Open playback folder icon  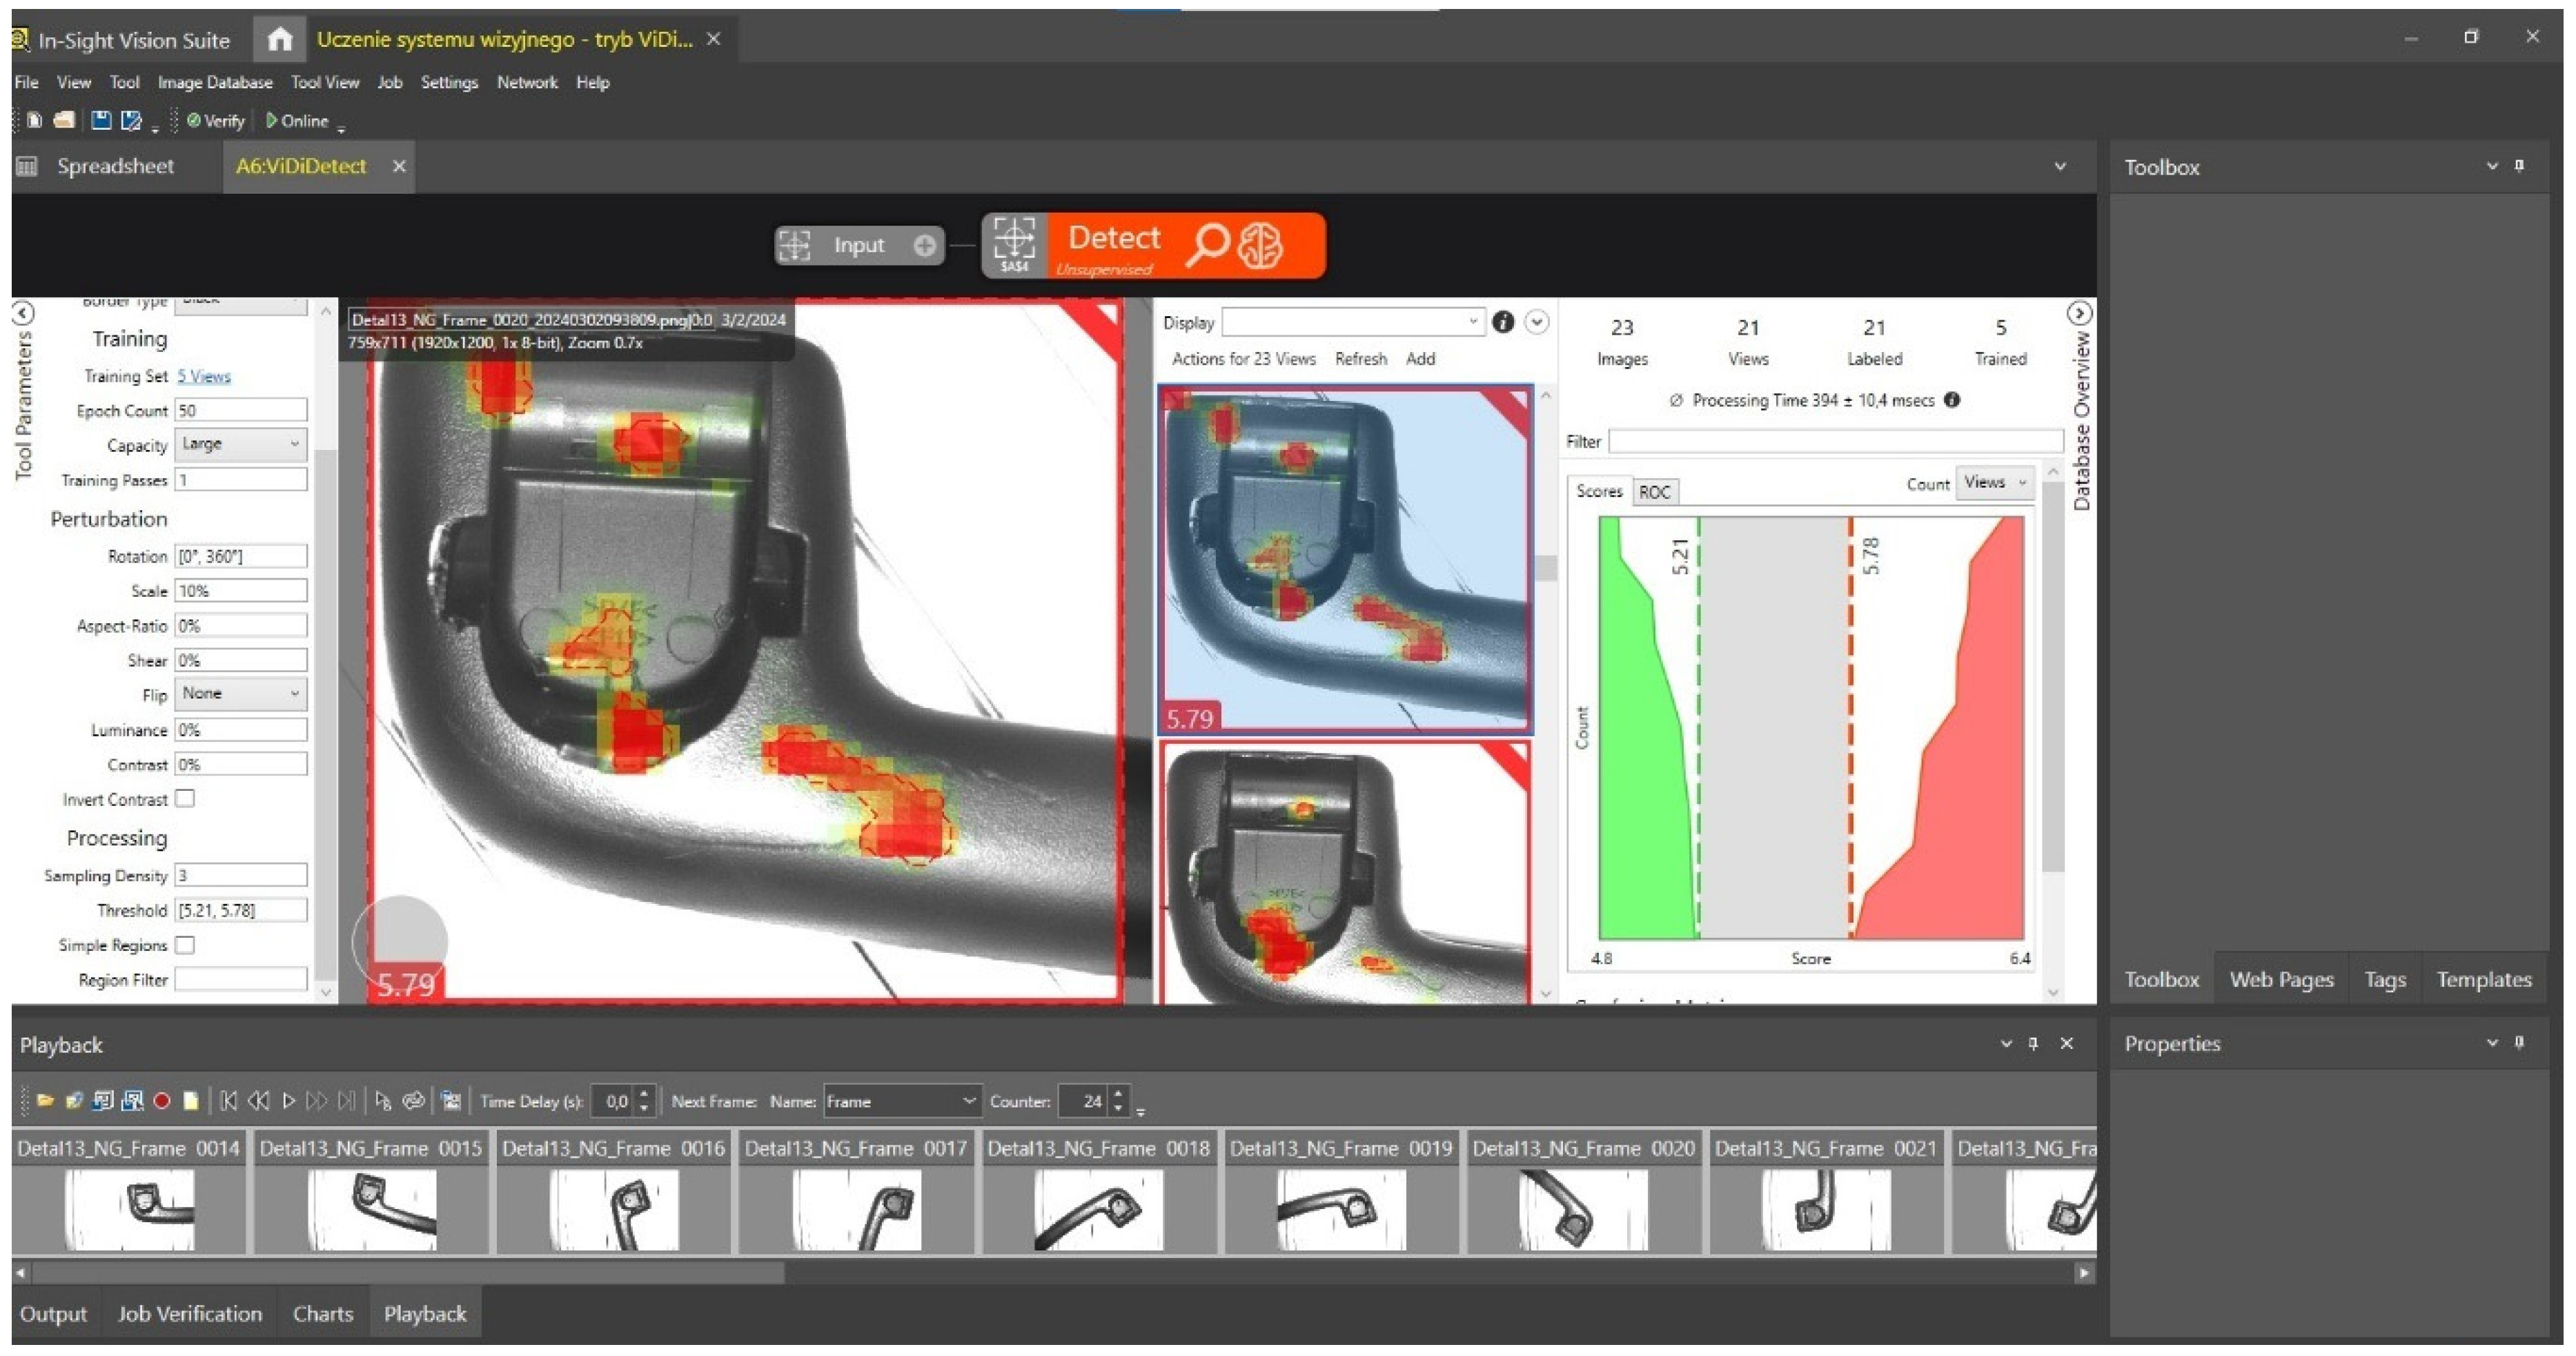tap(45, 1101)
